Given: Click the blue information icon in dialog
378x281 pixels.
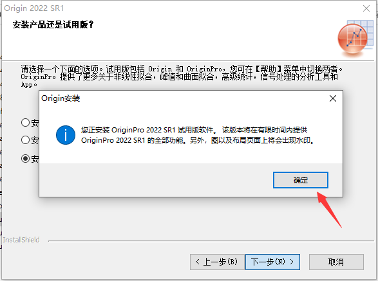Looking at the screenshot, I should 66,135.
